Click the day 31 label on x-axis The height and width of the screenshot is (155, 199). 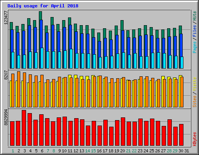click(x=187, y=151)
